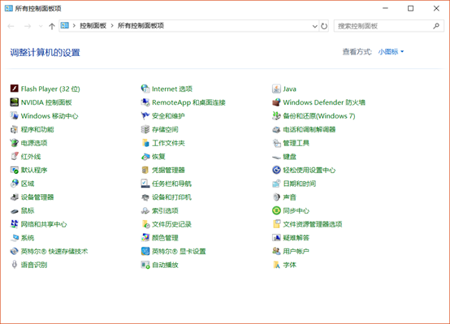Open the 设备和打印机 icon

click(x=145, y=197)
